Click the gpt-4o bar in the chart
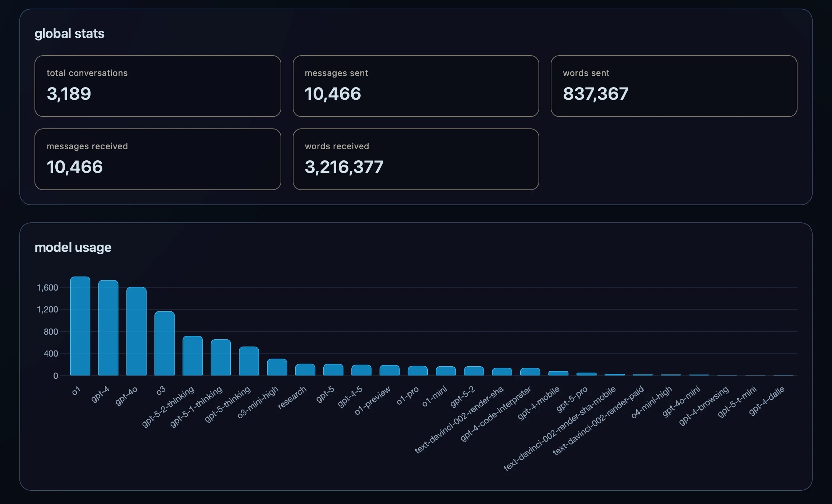This screenshot has height=504, width=832. (137, 331)
